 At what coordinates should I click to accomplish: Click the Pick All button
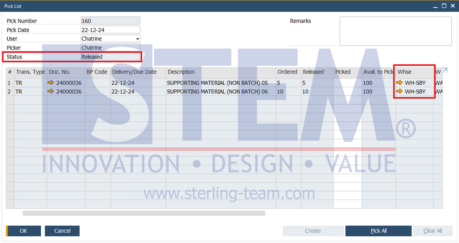click(x=379, y=231)
